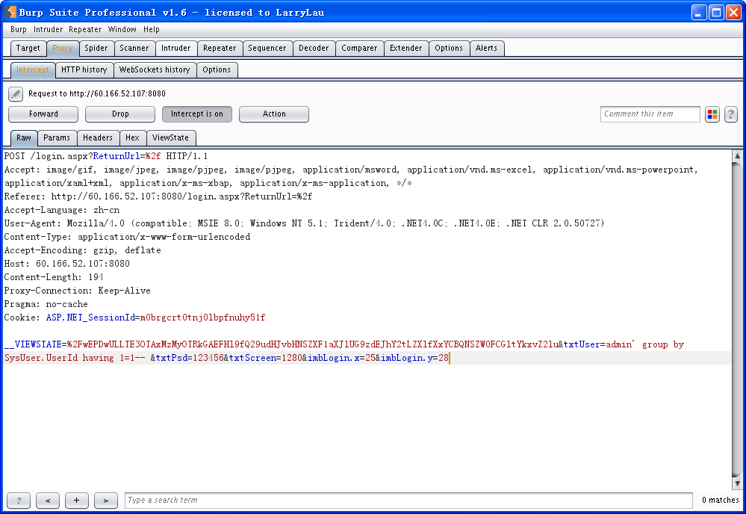746x514 pixels.
Task: Forward the intercepted request
Action: (43, 114)
